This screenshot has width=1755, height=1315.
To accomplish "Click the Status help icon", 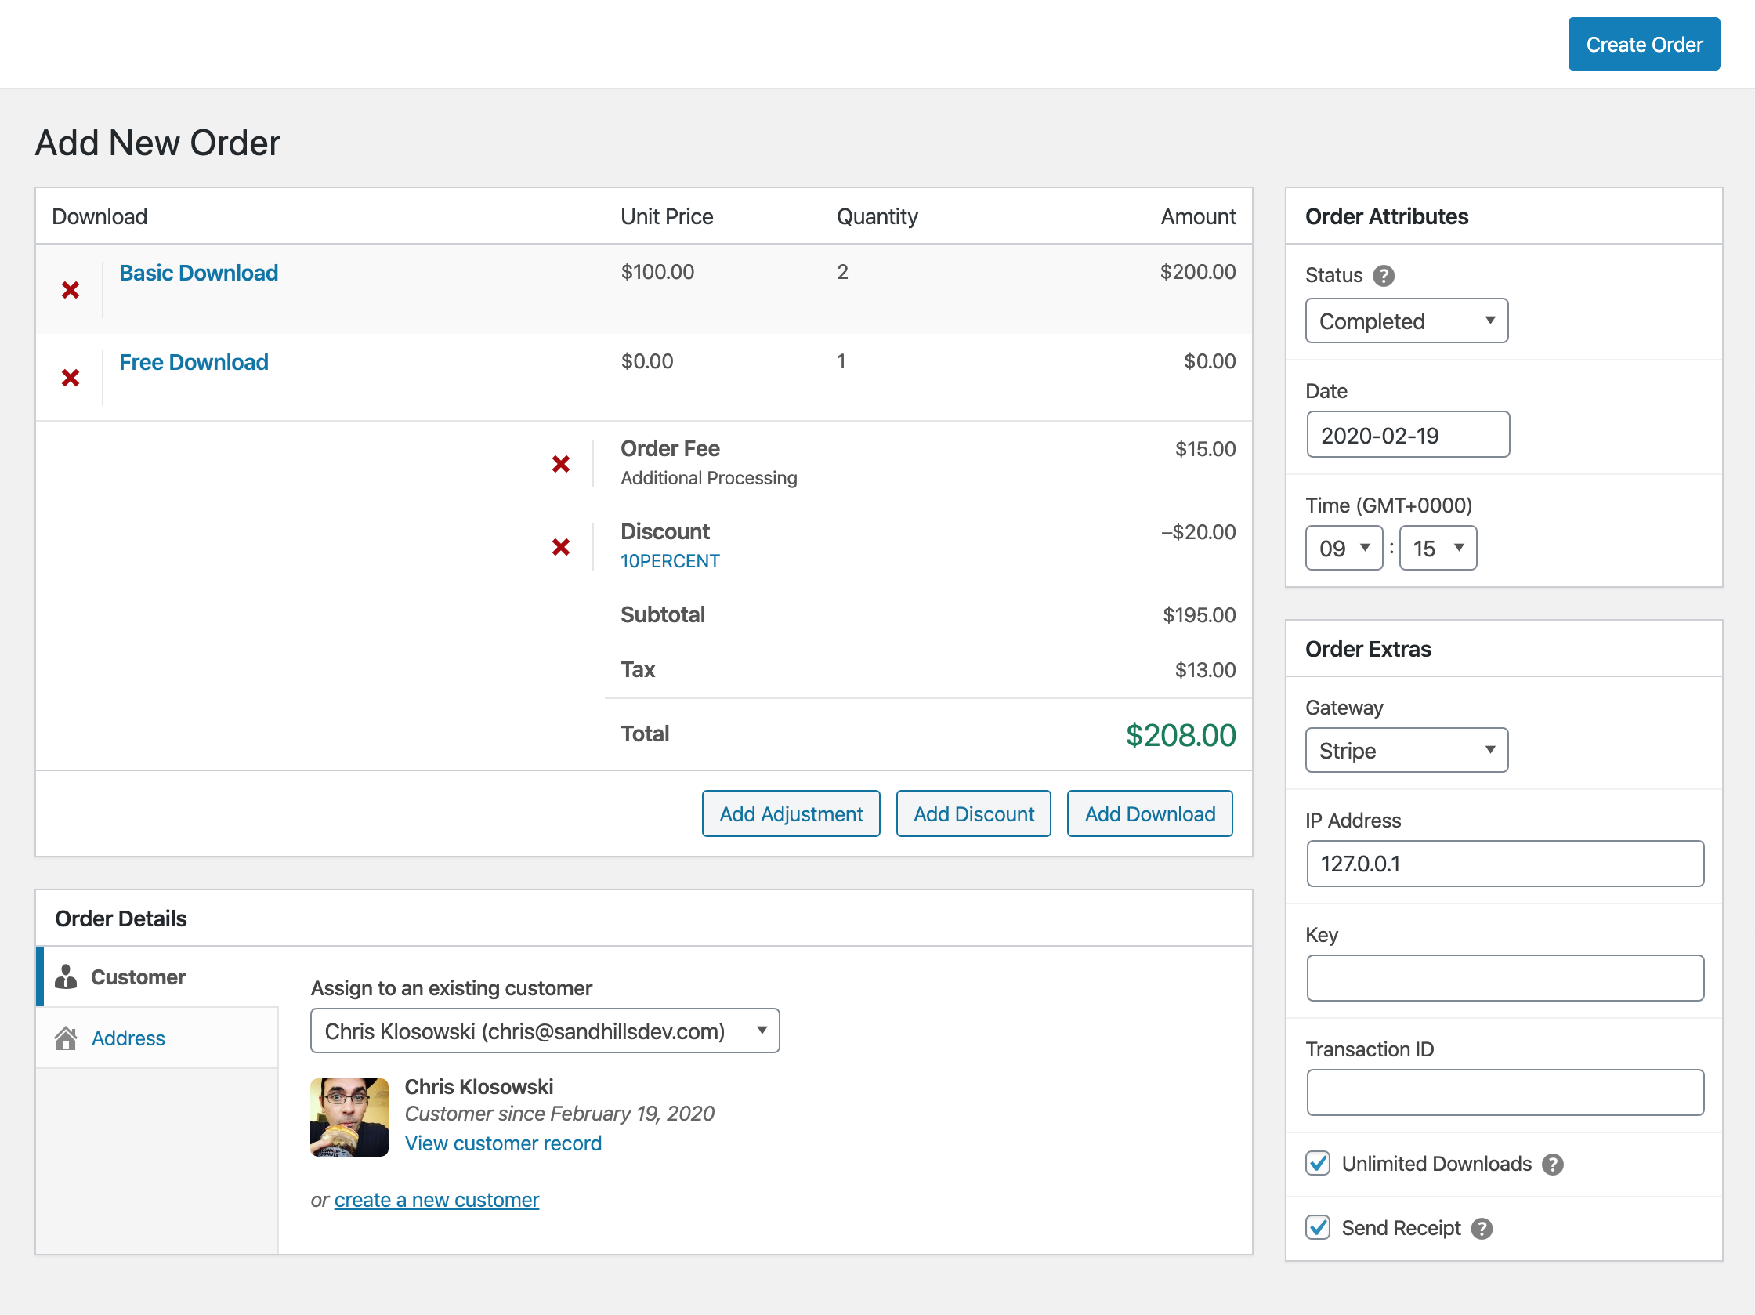I will [1384, 275].
